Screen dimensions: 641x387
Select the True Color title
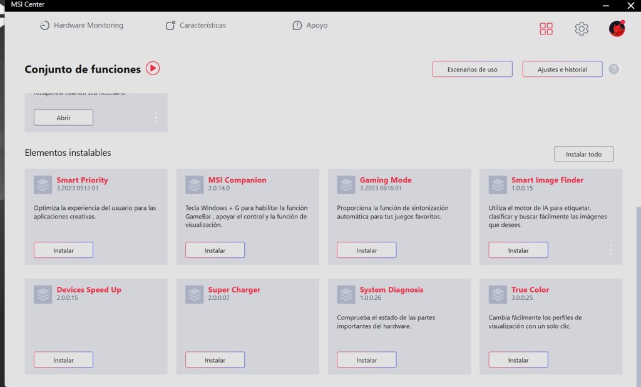pyautogui.click(x=530, y=290)
